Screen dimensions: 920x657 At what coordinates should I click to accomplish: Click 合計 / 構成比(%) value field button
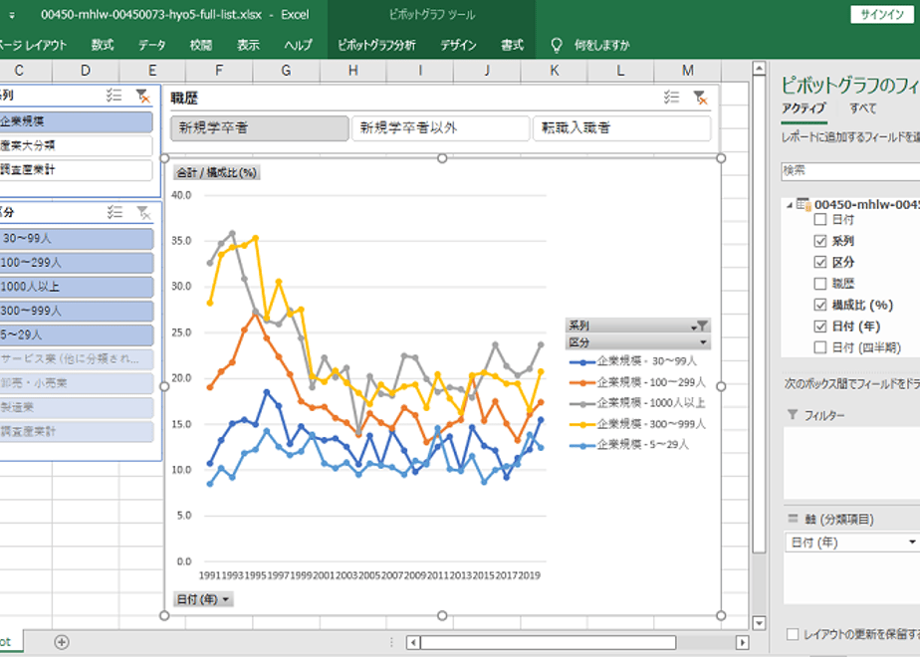click(x=216, y=172)
